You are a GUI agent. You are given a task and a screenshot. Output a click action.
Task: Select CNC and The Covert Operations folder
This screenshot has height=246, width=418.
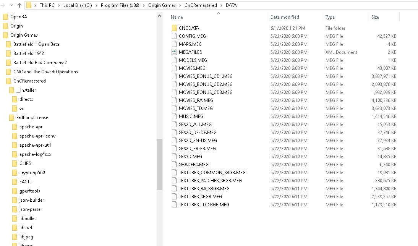(x=45, y=72)
